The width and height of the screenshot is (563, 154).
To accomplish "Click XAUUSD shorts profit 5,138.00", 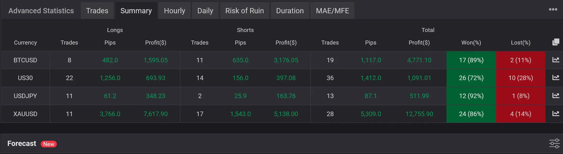I will click(x=286, y=114).
